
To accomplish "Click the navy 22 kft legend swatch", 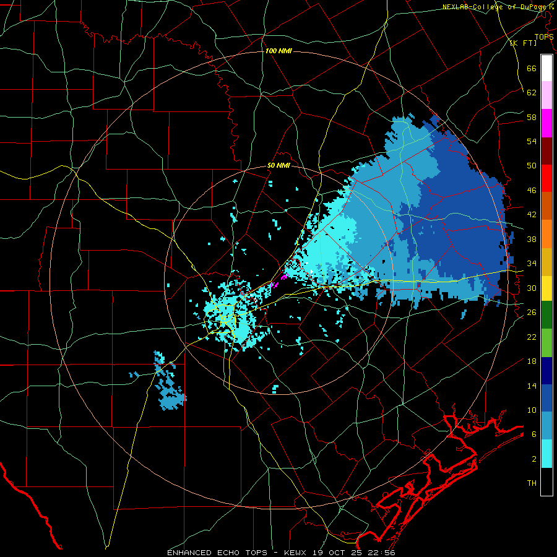I will coord(546,370).
